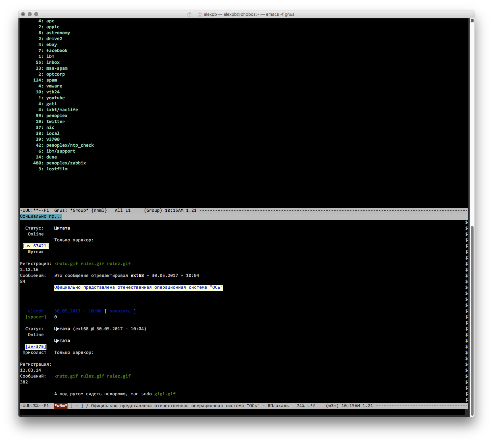Click the message count 382
The image size is (493, 443).
[24, 382]
